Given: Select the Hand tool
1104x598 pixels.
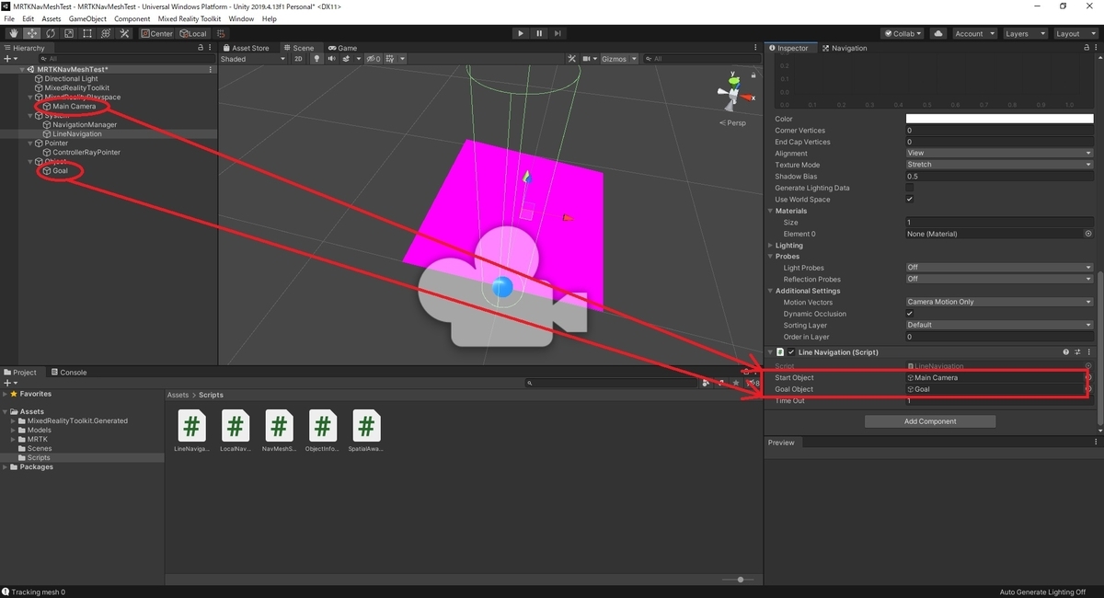Looking at the screenshot, I should 13,33.
